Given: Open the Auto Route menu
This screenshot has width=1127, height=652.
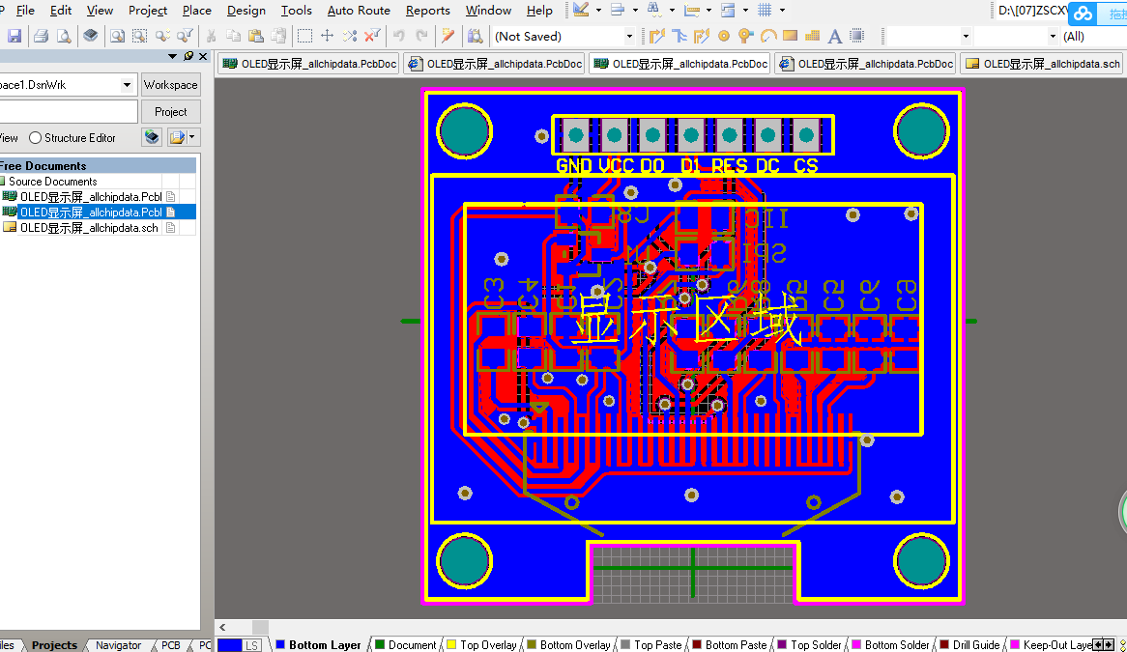Looking at the screenshot, I should 359,10.
